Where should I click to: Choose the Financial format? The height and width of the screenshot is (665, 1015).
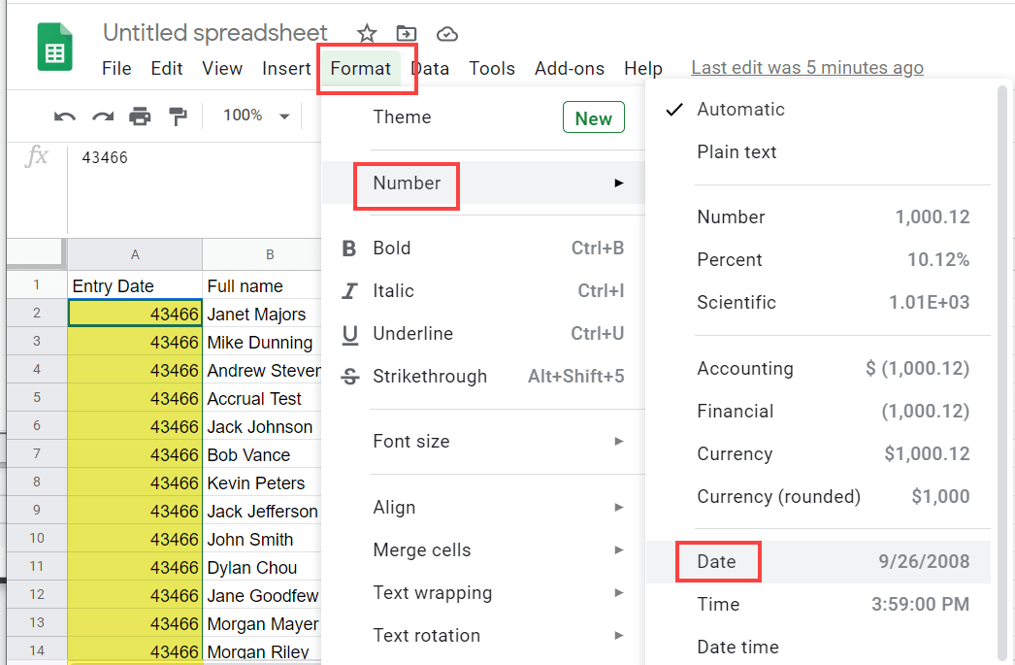pos(818,412)
